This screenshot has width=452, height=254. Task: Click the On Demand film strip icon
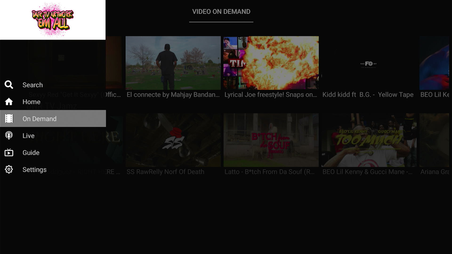(9, 119)
